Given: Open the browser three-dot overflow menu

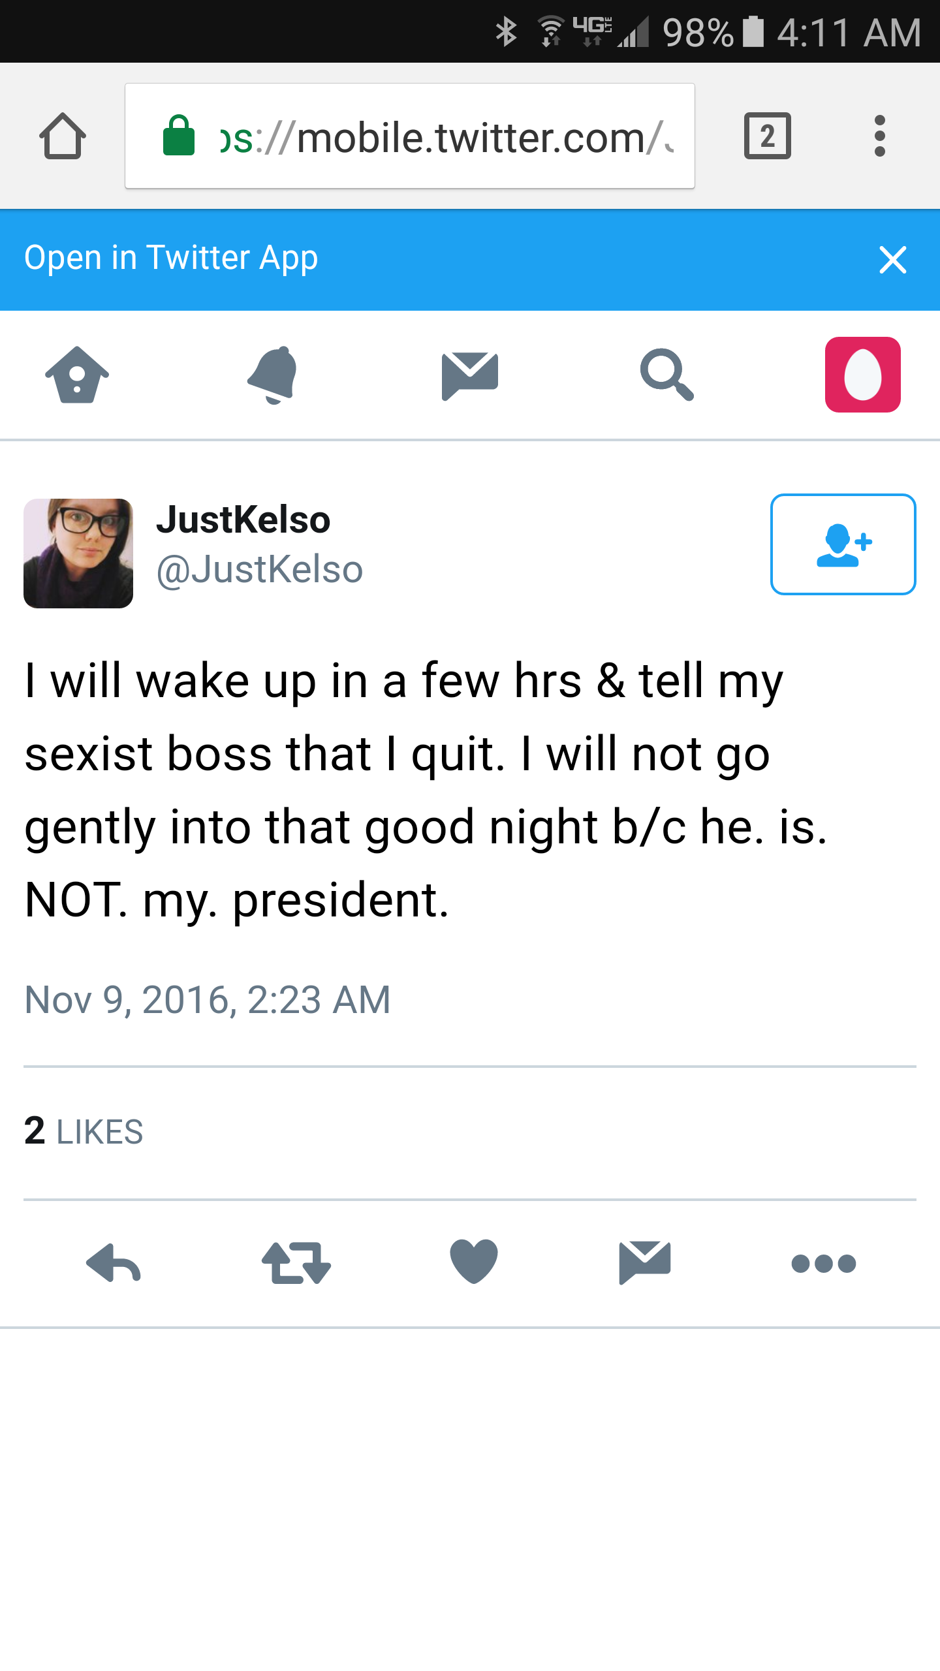Looking at the screenshot, I should [x=879, y=136].
